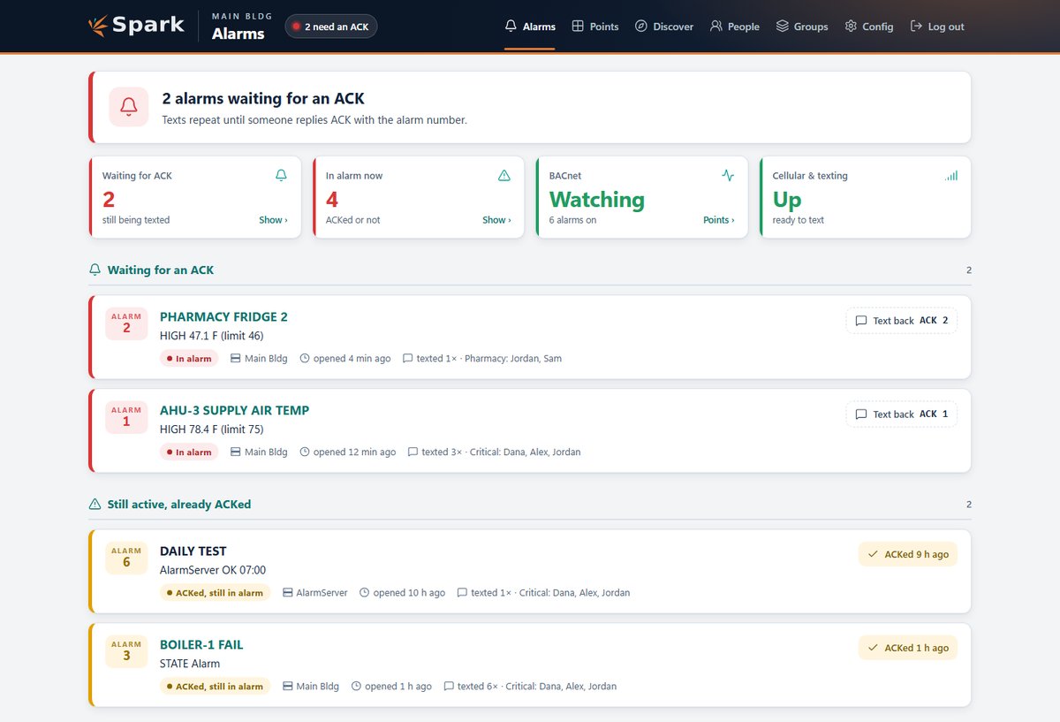Click the large bell icon in alert banner

point(129,107)
